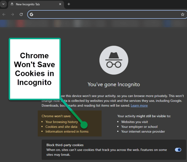187x162 pixels.
Task: Click 'Your internet service provider' list item
Action: 143,132
